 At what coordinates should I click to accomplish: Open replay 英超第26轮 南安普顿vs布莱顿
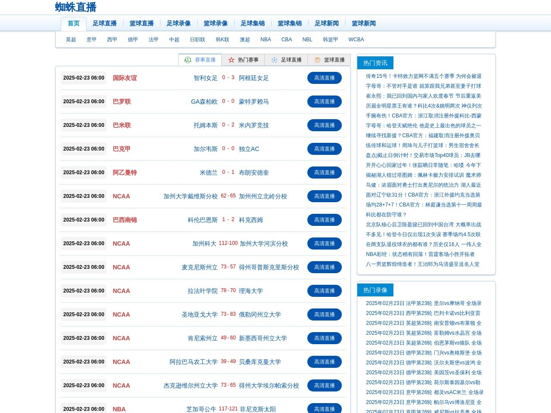[x=424, y=323]
